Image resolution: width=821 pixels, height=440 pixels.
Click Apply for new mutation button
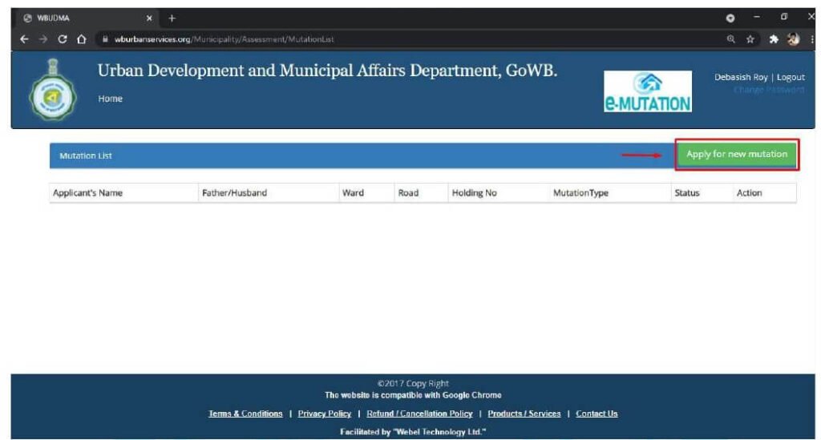pos(737,155)
